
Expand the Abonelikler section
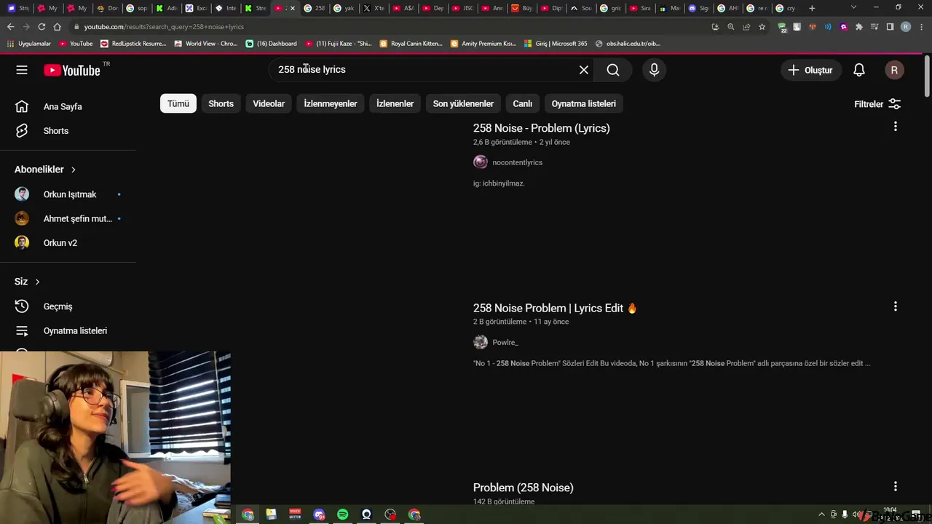tap(45, 170)
